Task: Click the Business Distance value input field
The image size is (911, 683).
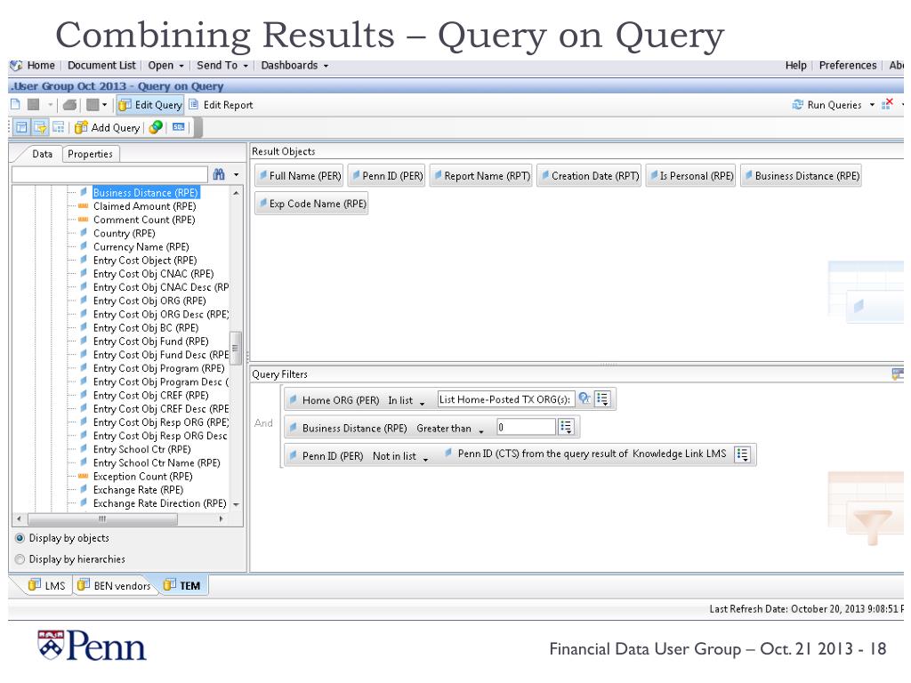Action: point(525,428)
